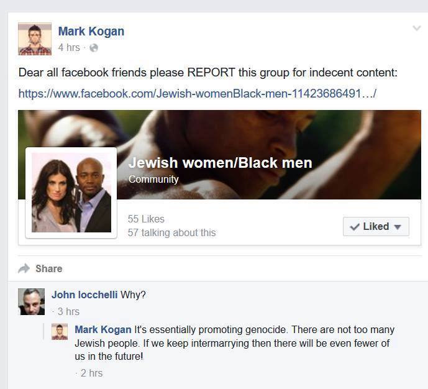Open post options chevron at top right
The height and width of the screenshot is (389, 428).
pos(417,28)
